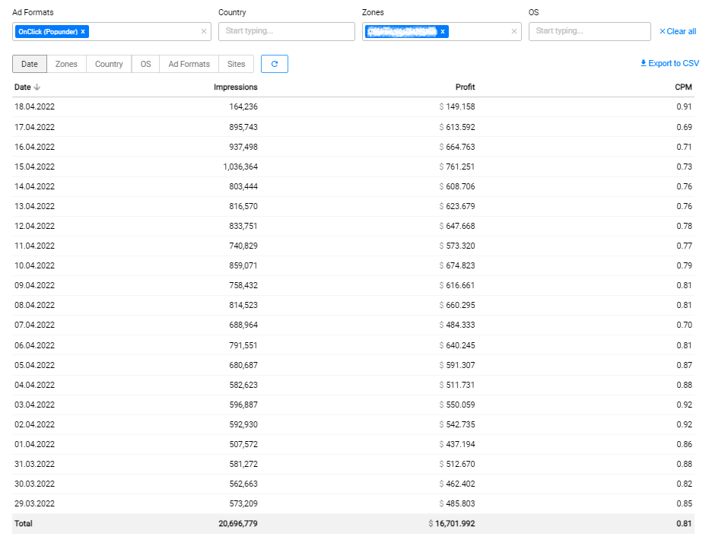This screenshot has width=712, height=546.
Task: Clear all filters
Action: [678, 31]
